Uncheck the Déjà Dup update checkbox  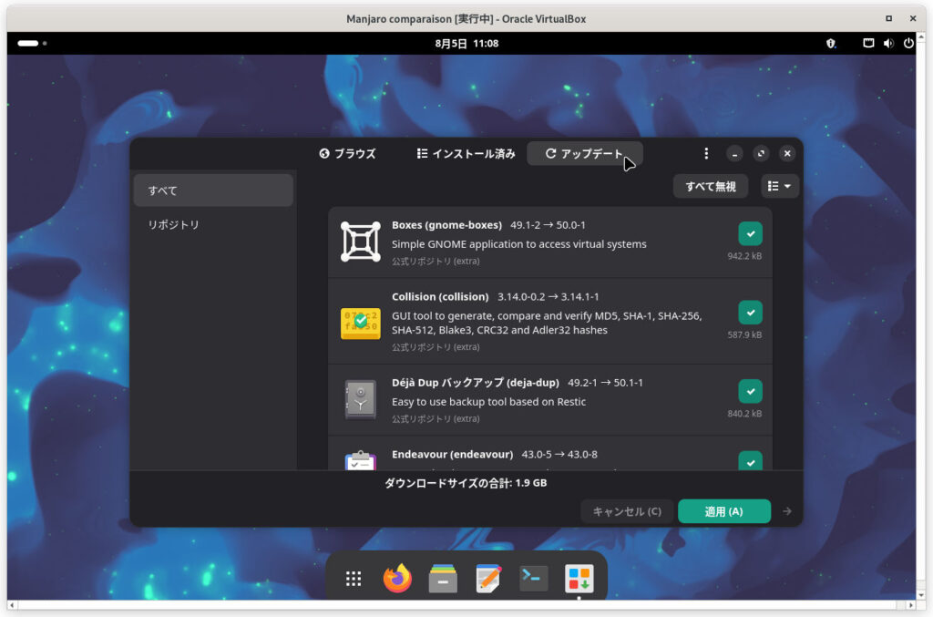click(x=751, y=392)
